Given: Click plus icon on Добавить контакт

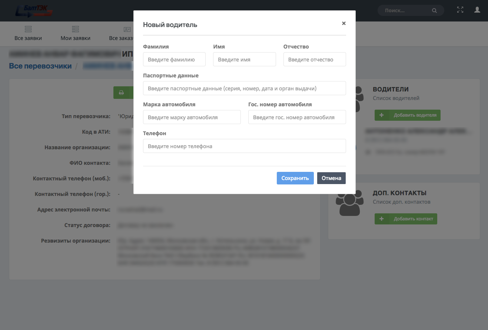Looking at the screenshot, I should pyautogui.click(x=382, y=219).
